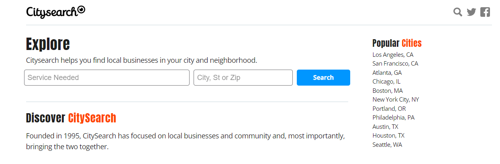Image resolution: width=500 pixels, height=164 pixels.
Task: Click the Austin, TX link
Action: (x=385, y=127)
